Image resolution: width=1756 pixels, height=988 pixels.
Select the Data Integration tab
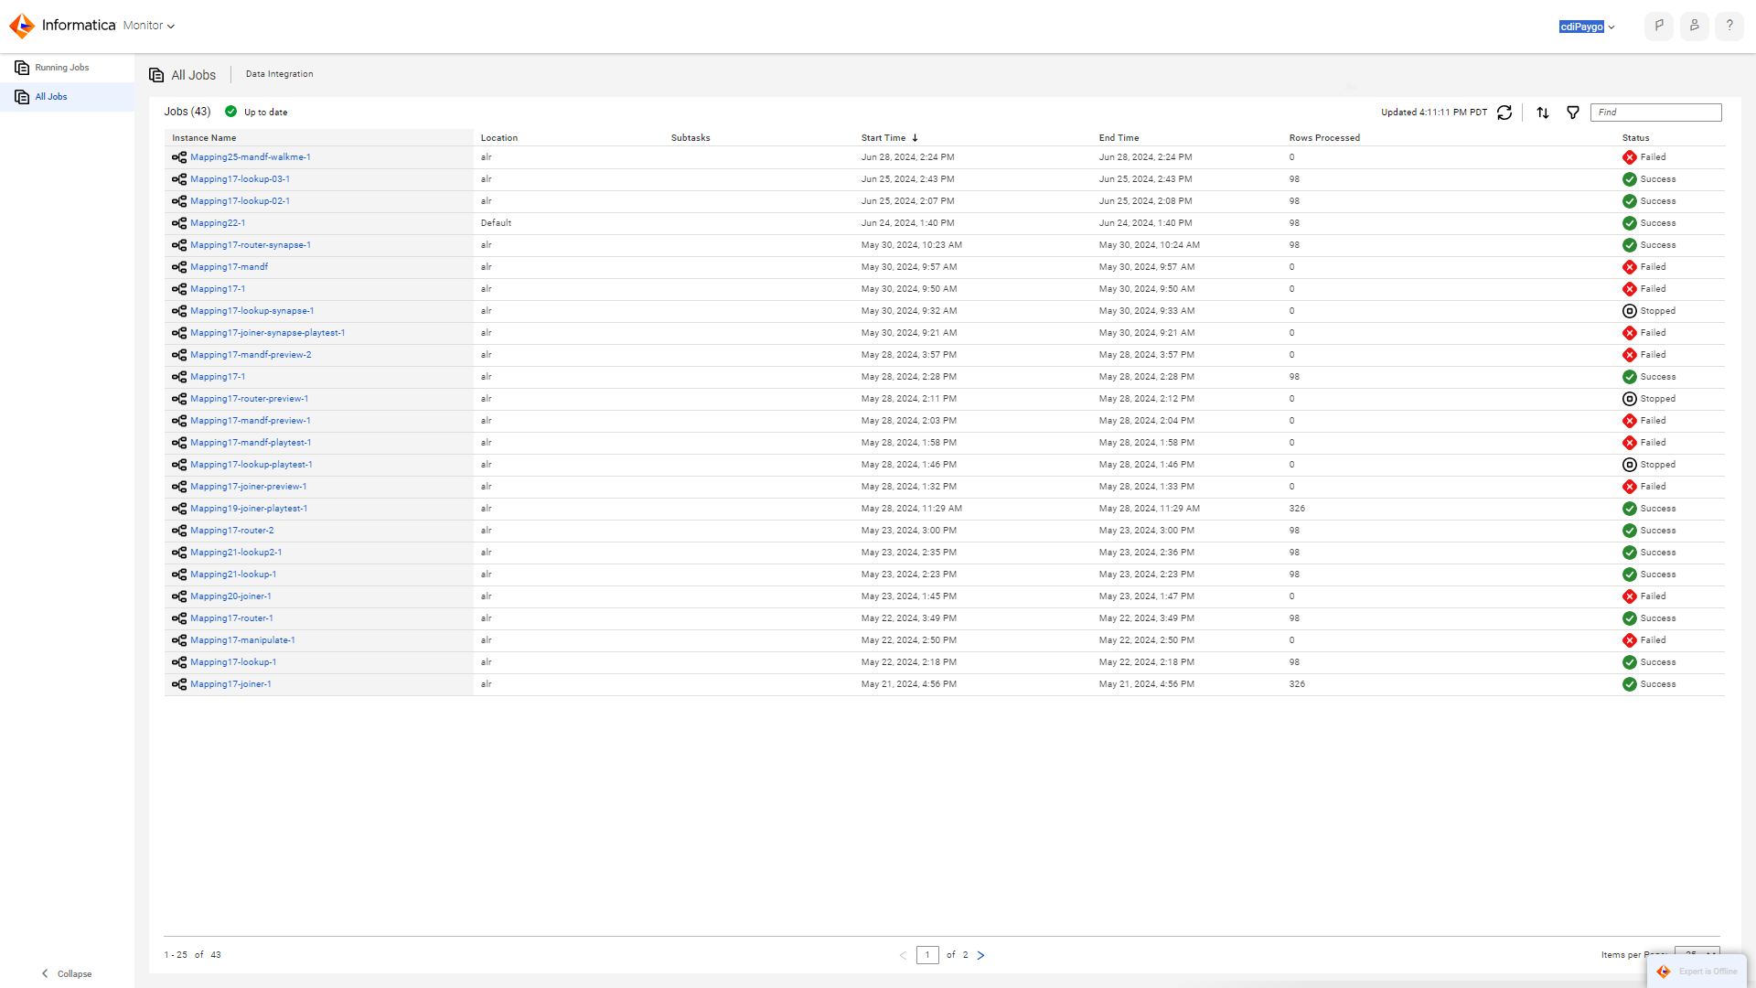[279, 73]
